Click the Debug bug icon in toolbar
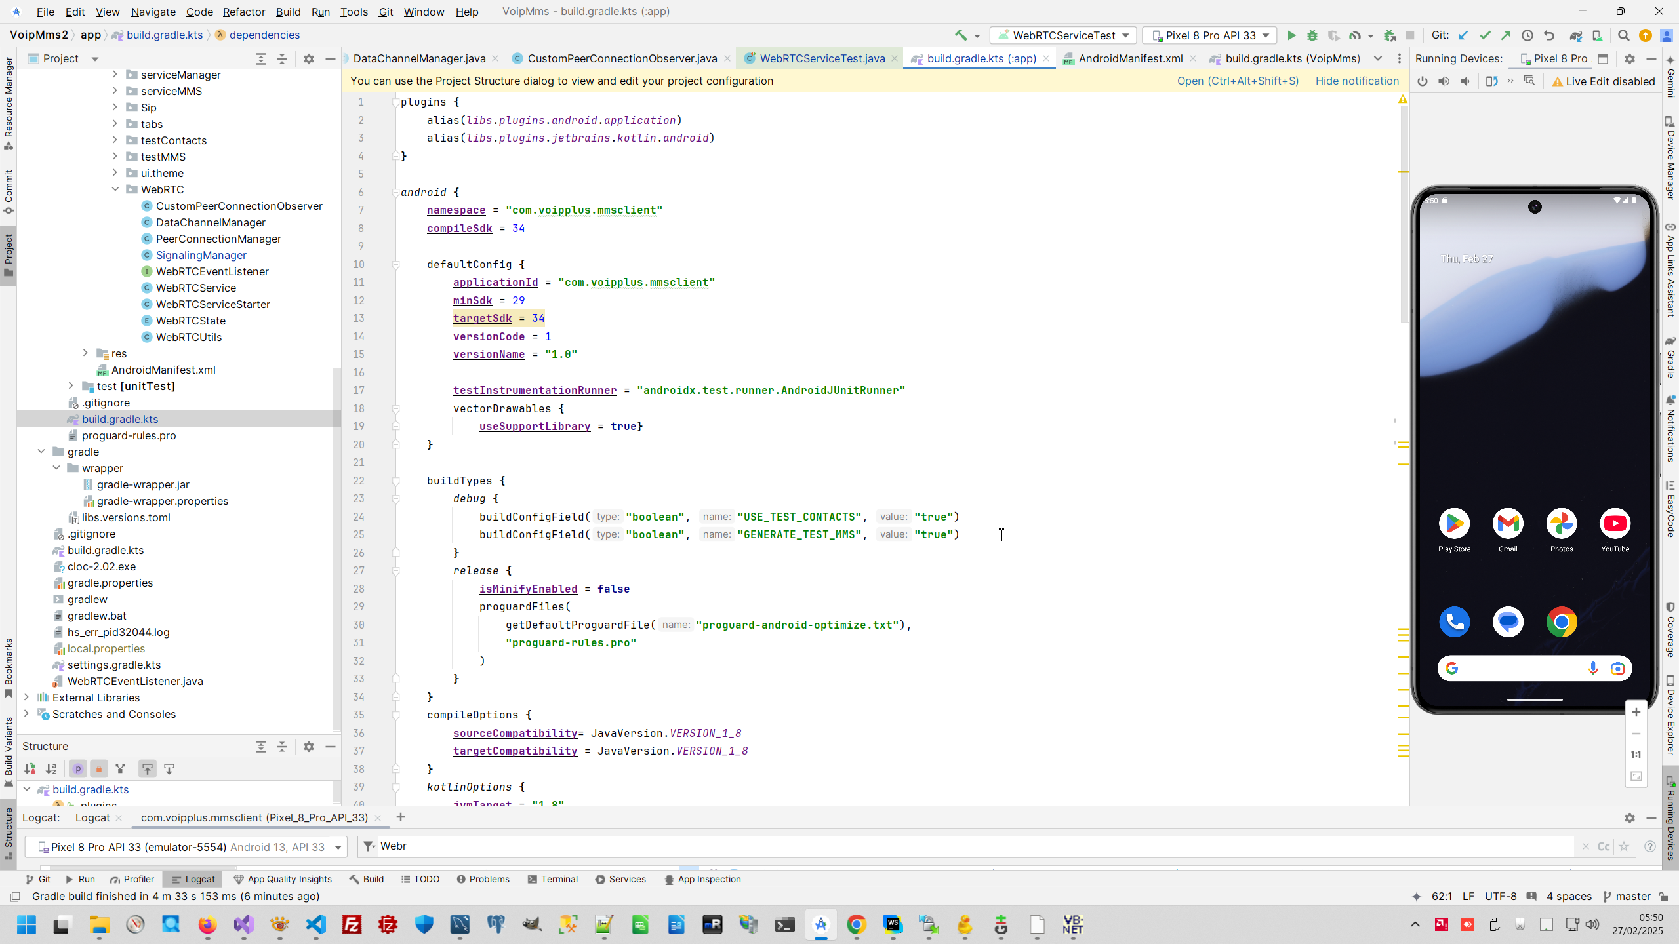The width and height of the screenshot is (1679, 944). coord(1312,35)
